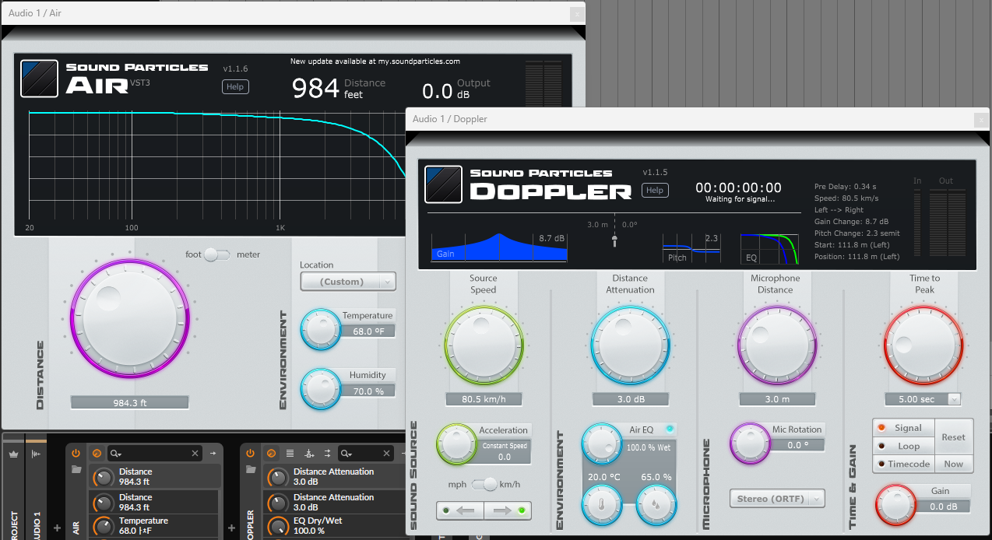Clear the AIR device parameter search
Viewport: 992px width, 540px height.
click(195, 453)
